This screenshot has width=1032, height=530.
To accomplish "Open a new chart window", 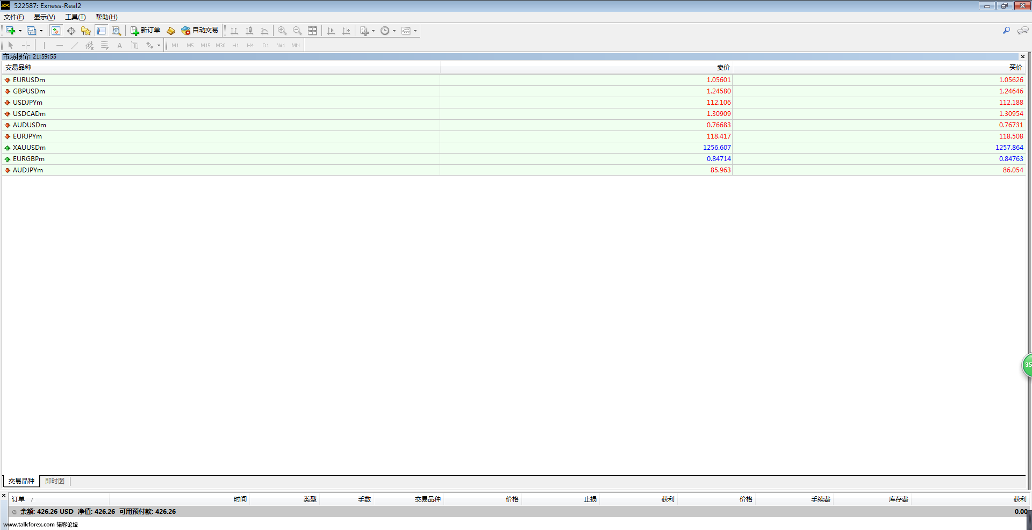I will point(10,31).
